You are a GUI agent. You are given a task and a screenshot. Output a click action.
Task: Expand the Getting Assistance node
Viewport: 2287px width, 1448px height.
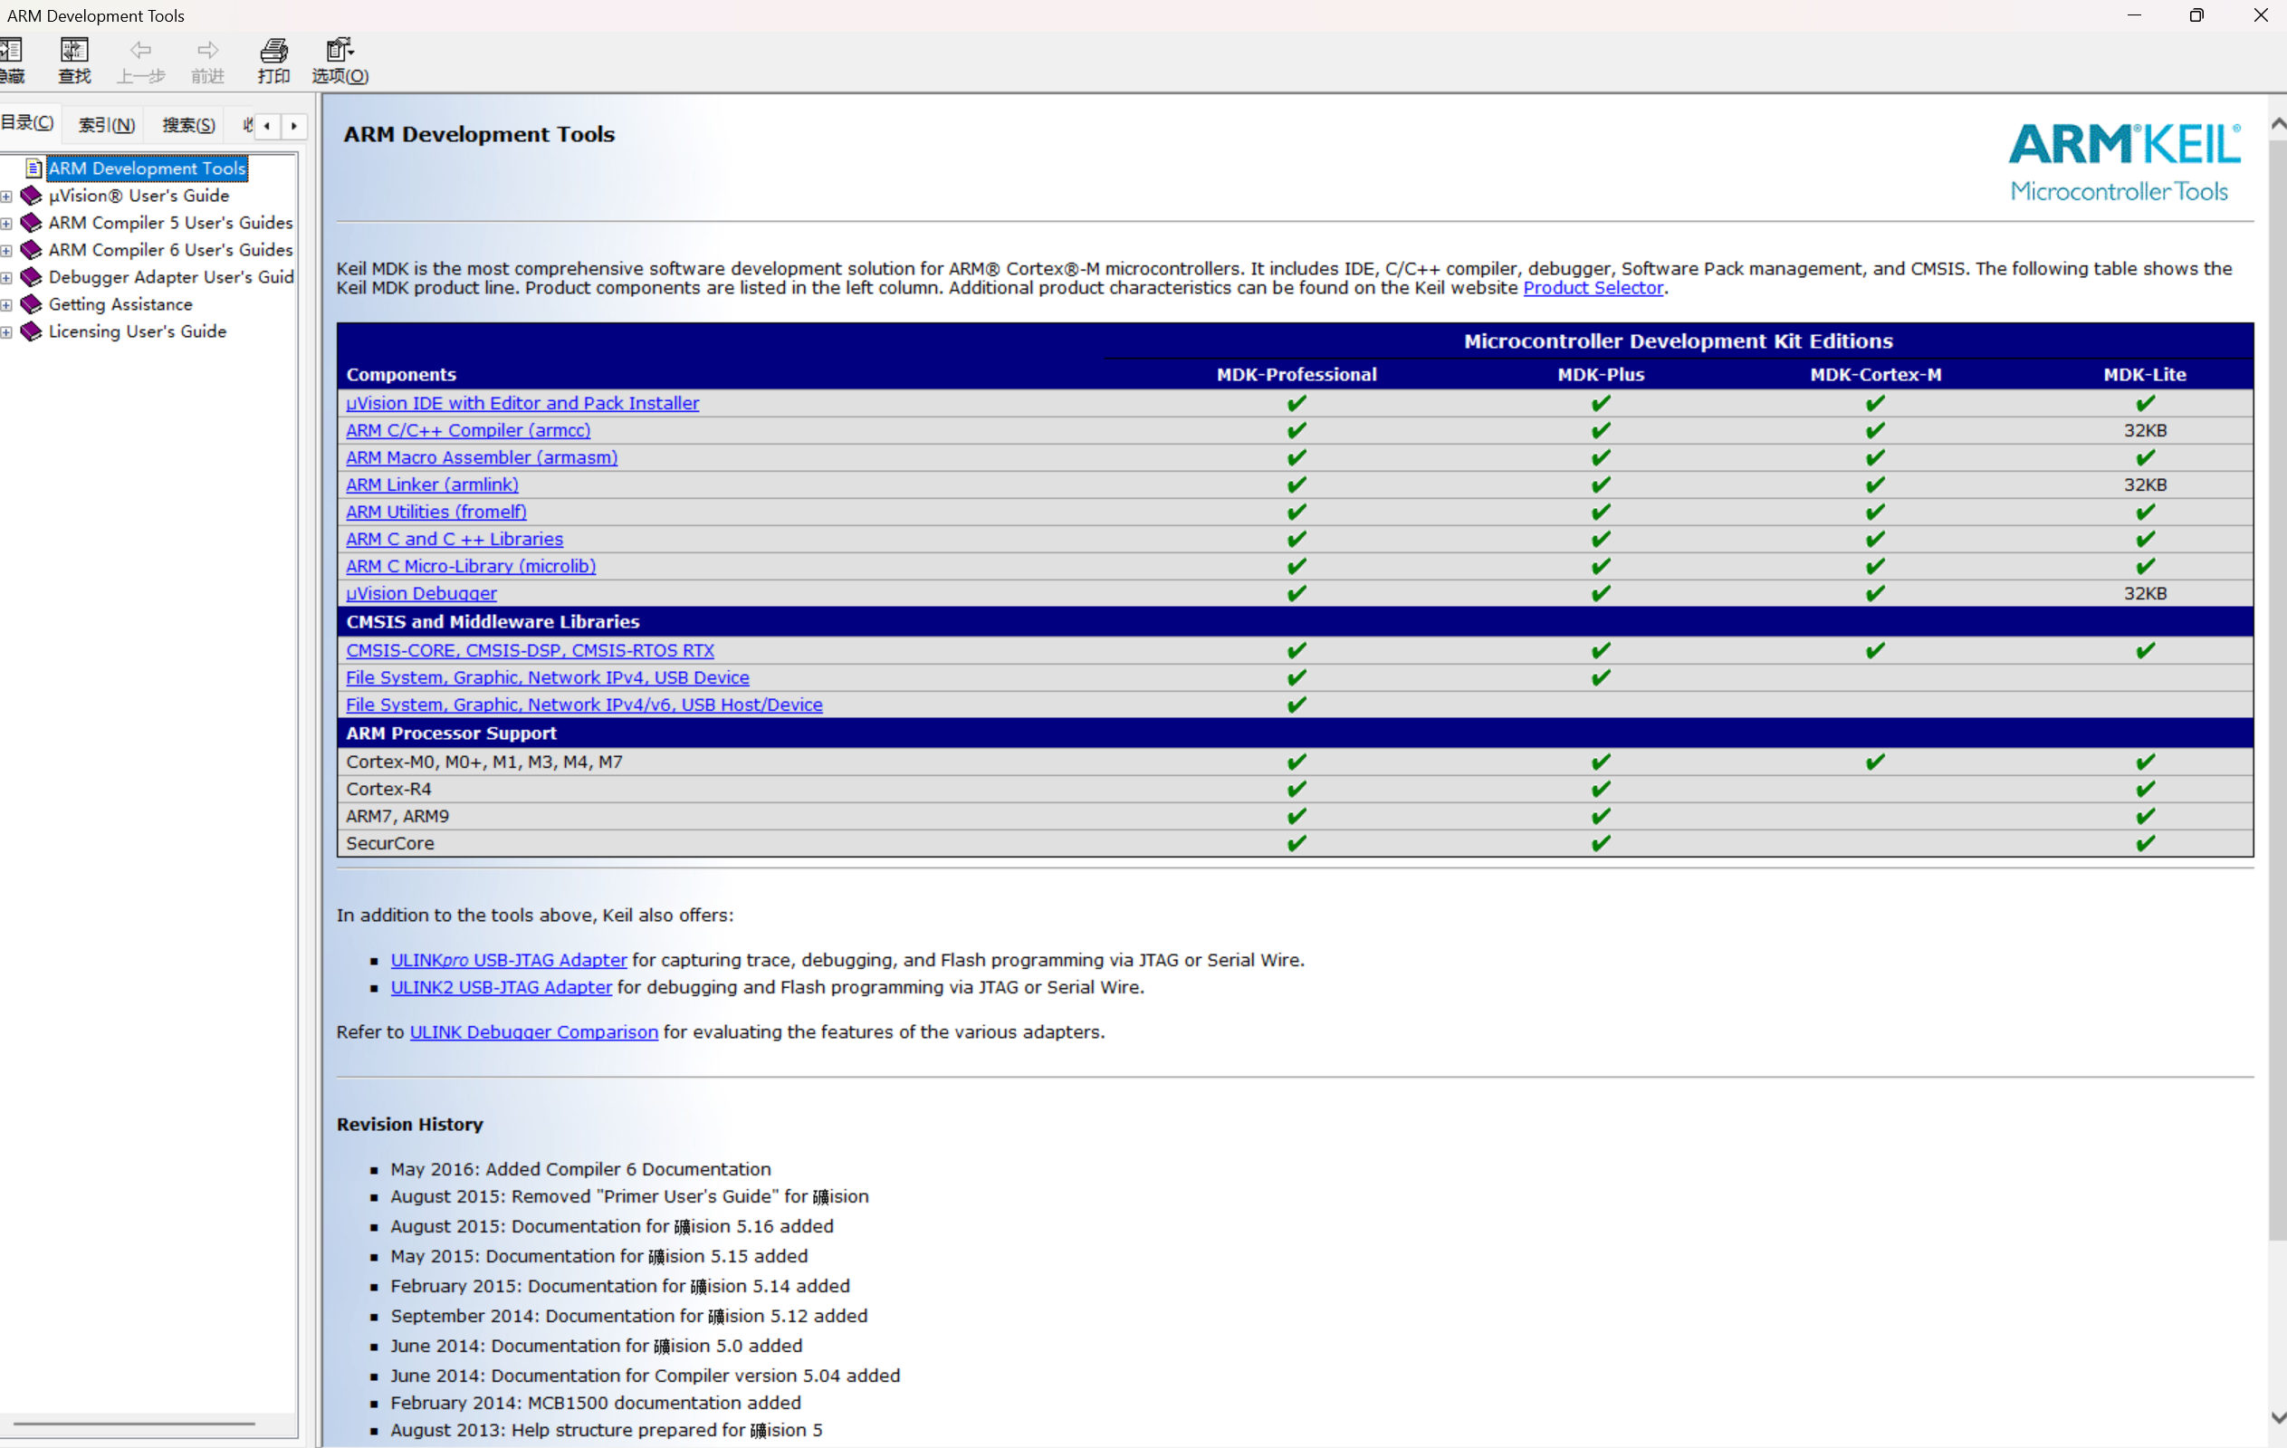point(5,305)
